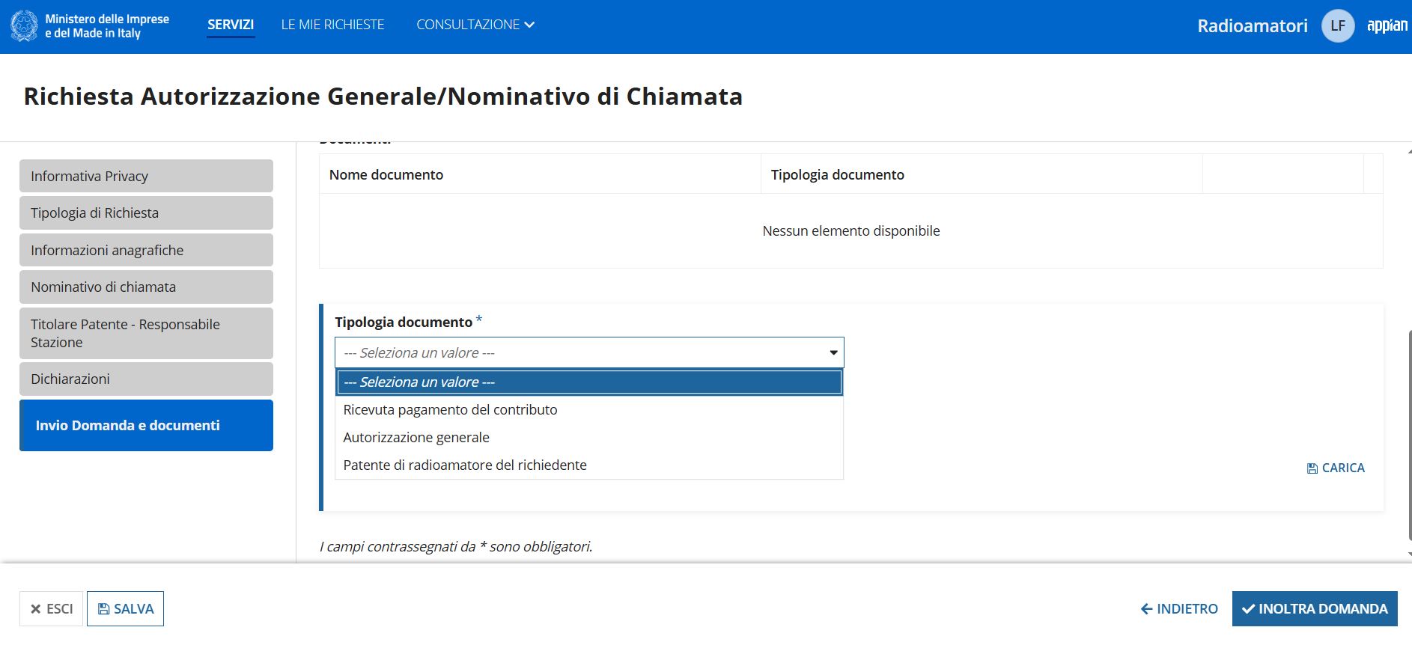This screenshot has width=1412, height=648.
Task: Open Nominativo di chiamata step
Action: click(146, 287)
